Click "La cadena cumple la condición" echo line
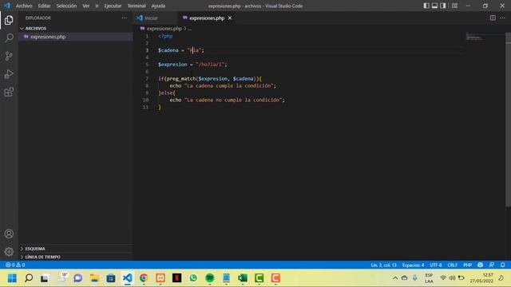The height and width of the screenshot is (287, 511). (x=223, y=85)
